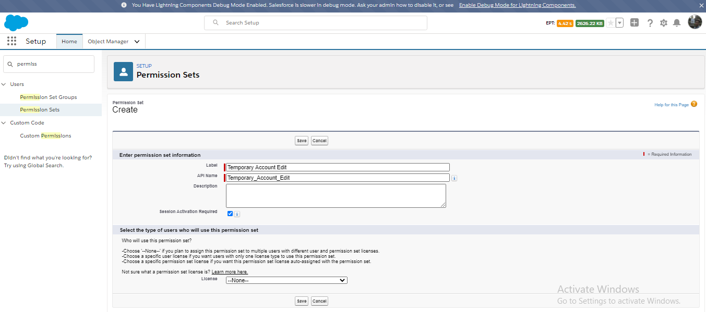
Task: Click the info icon beside API Name
Action: 453,178
